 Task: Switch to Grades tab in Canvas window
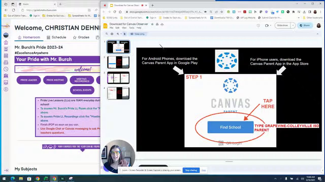[81, 37]
